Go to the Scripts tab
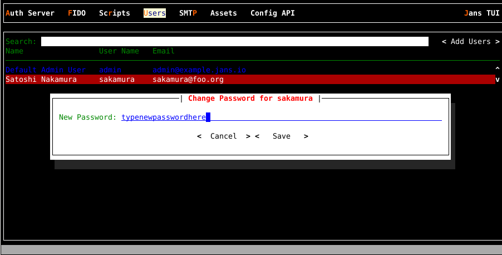Image resolution: width=502 pixels, height=255 pixels. [x=114, y=13]
